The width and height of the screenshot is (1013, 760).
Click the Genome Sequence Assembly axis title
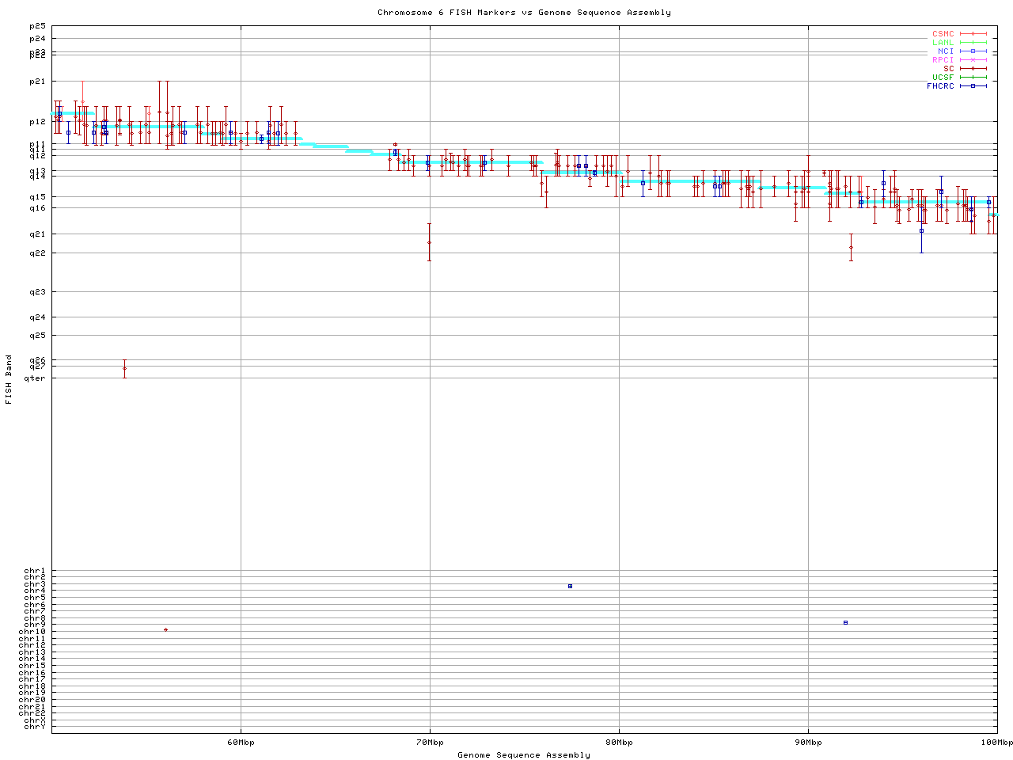[x=524, y=755]
